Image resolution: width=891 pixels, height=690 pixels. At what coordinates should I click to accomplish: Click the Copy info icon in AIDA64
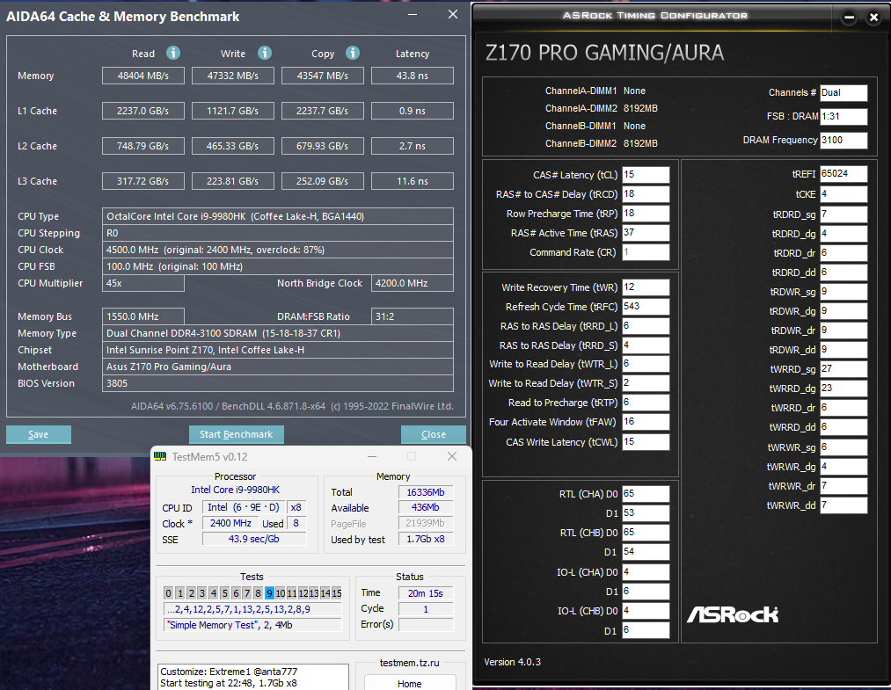coord(353,53)
